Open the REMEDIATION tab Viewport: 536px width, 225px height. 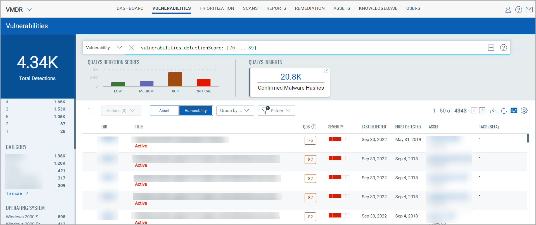(x=310, y=8)
